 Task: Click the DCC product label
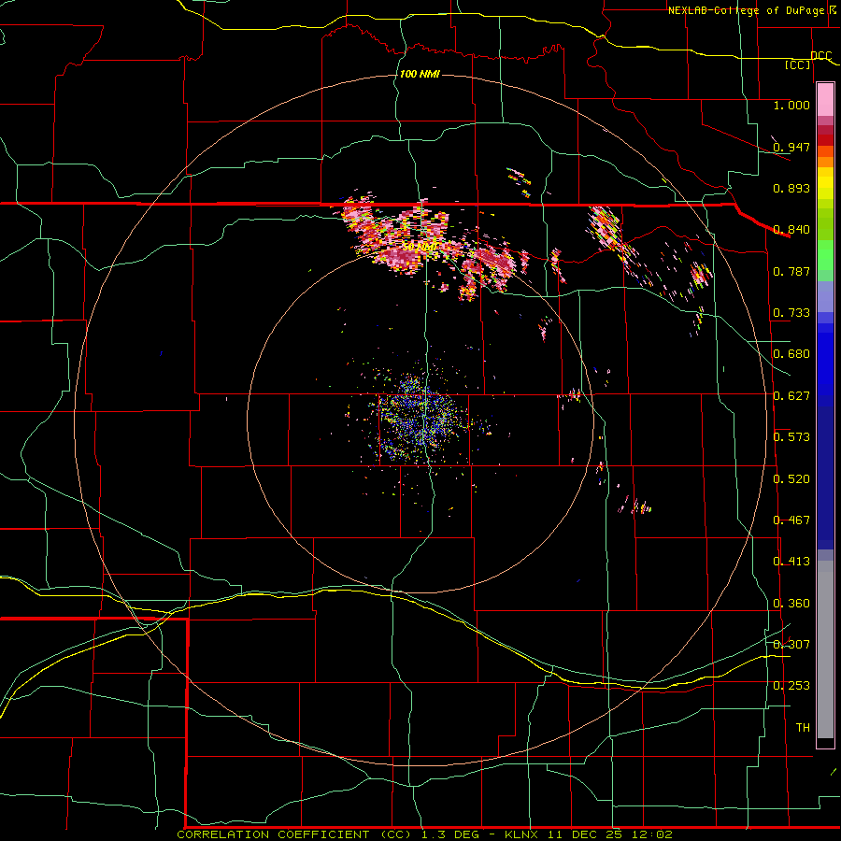coord(821,55)
